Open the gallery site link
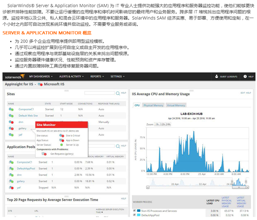257x220 pixels. (x=22, y=128)
